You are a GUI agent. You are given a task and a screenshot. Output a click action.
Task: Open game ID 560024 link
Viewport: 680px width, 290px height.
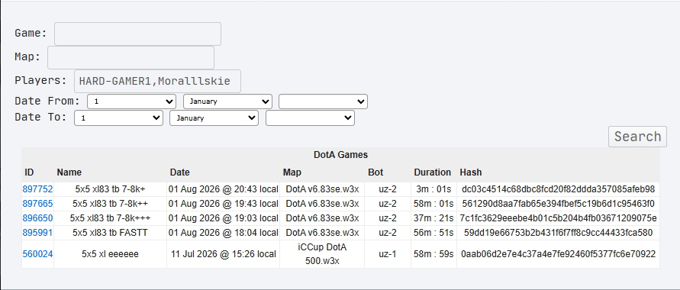click(37, 254)
